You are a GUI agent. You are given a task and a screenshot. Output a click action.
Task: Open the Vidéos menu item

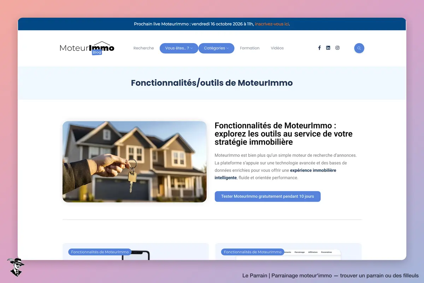(277, 48)
